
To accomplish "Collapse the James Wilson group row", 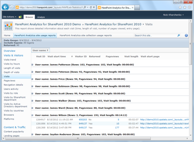I will point(32,115).
